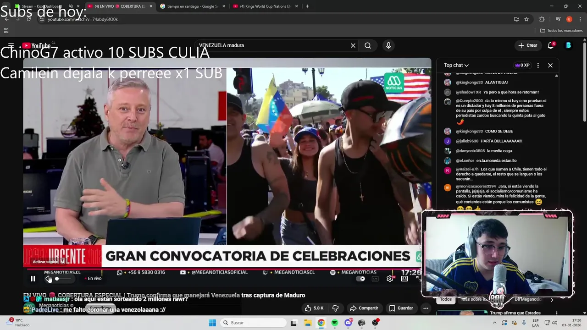This screenshot has height=330, width=587.
Task: Open YouTube account avatar menu
Action: tap(569, 45)
